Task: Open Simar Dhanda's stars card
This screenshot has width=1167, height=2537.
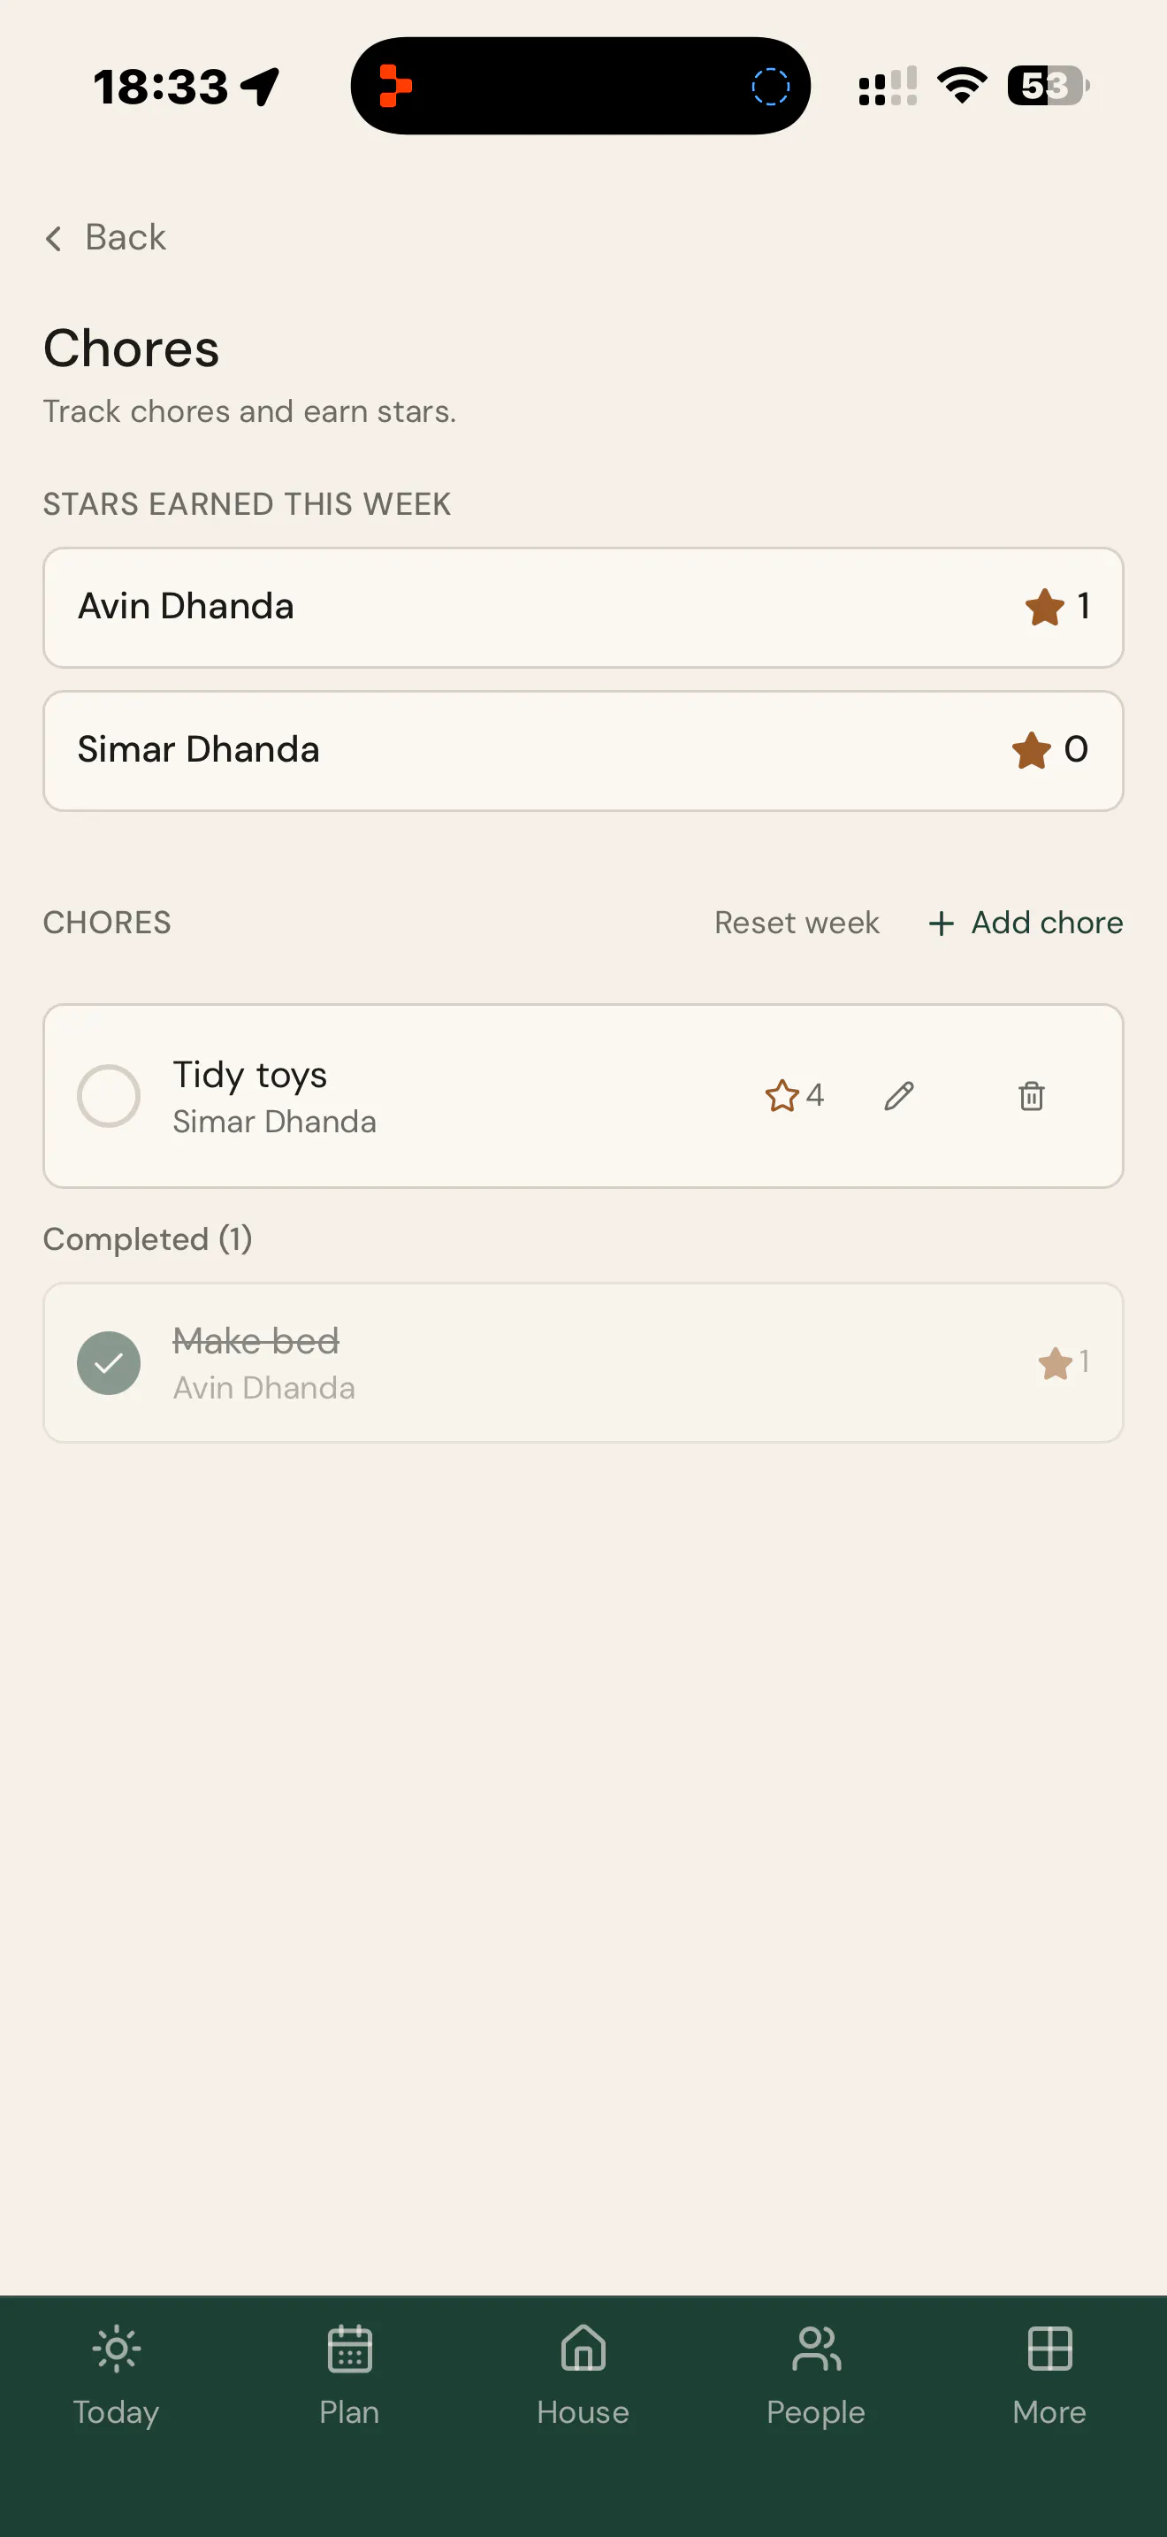Action: tap(583, 750)
